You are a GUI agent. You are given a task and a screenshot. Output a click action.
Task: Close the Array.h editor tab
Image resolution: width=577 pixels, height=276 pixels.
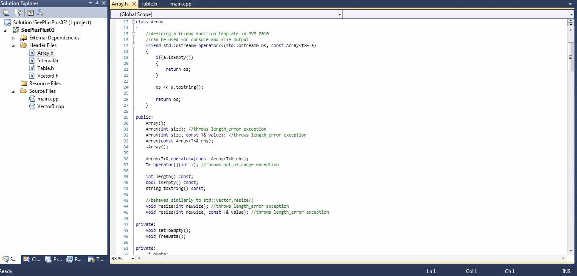134,4
